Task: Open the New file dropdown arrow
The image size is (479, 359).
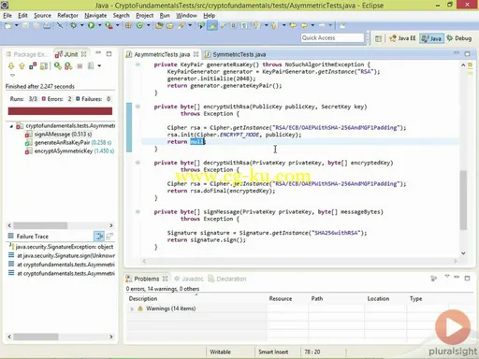Action: [x=17, y=25]
